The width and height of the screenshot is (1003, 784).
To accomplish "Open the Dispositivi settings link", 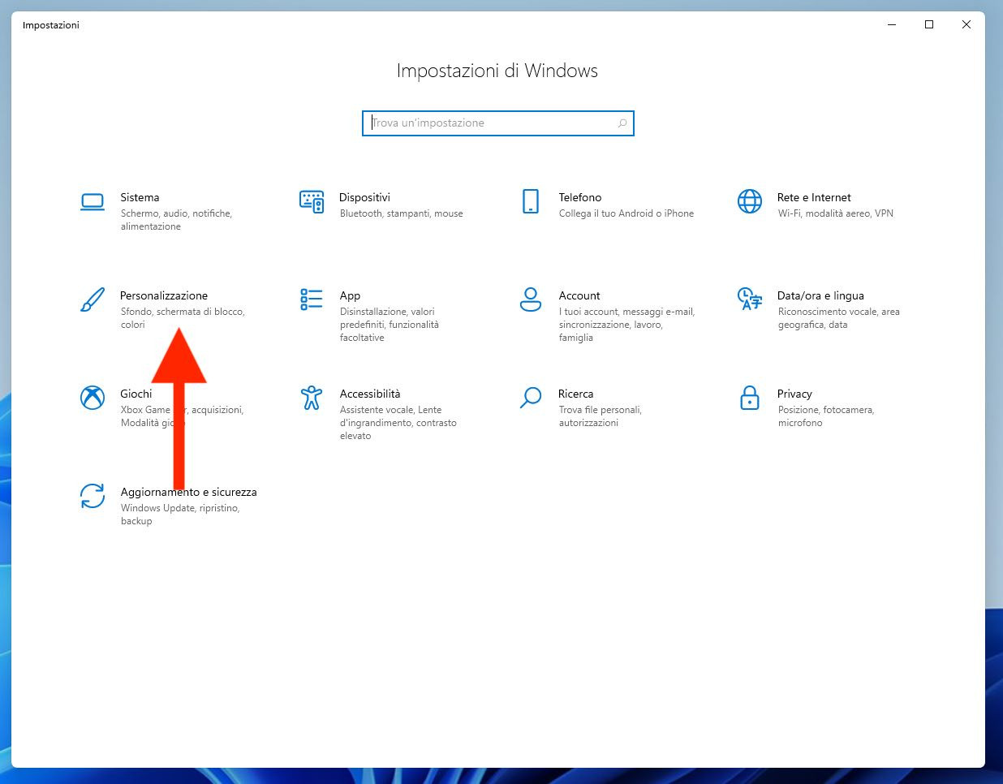I will (x=364, y=197).
